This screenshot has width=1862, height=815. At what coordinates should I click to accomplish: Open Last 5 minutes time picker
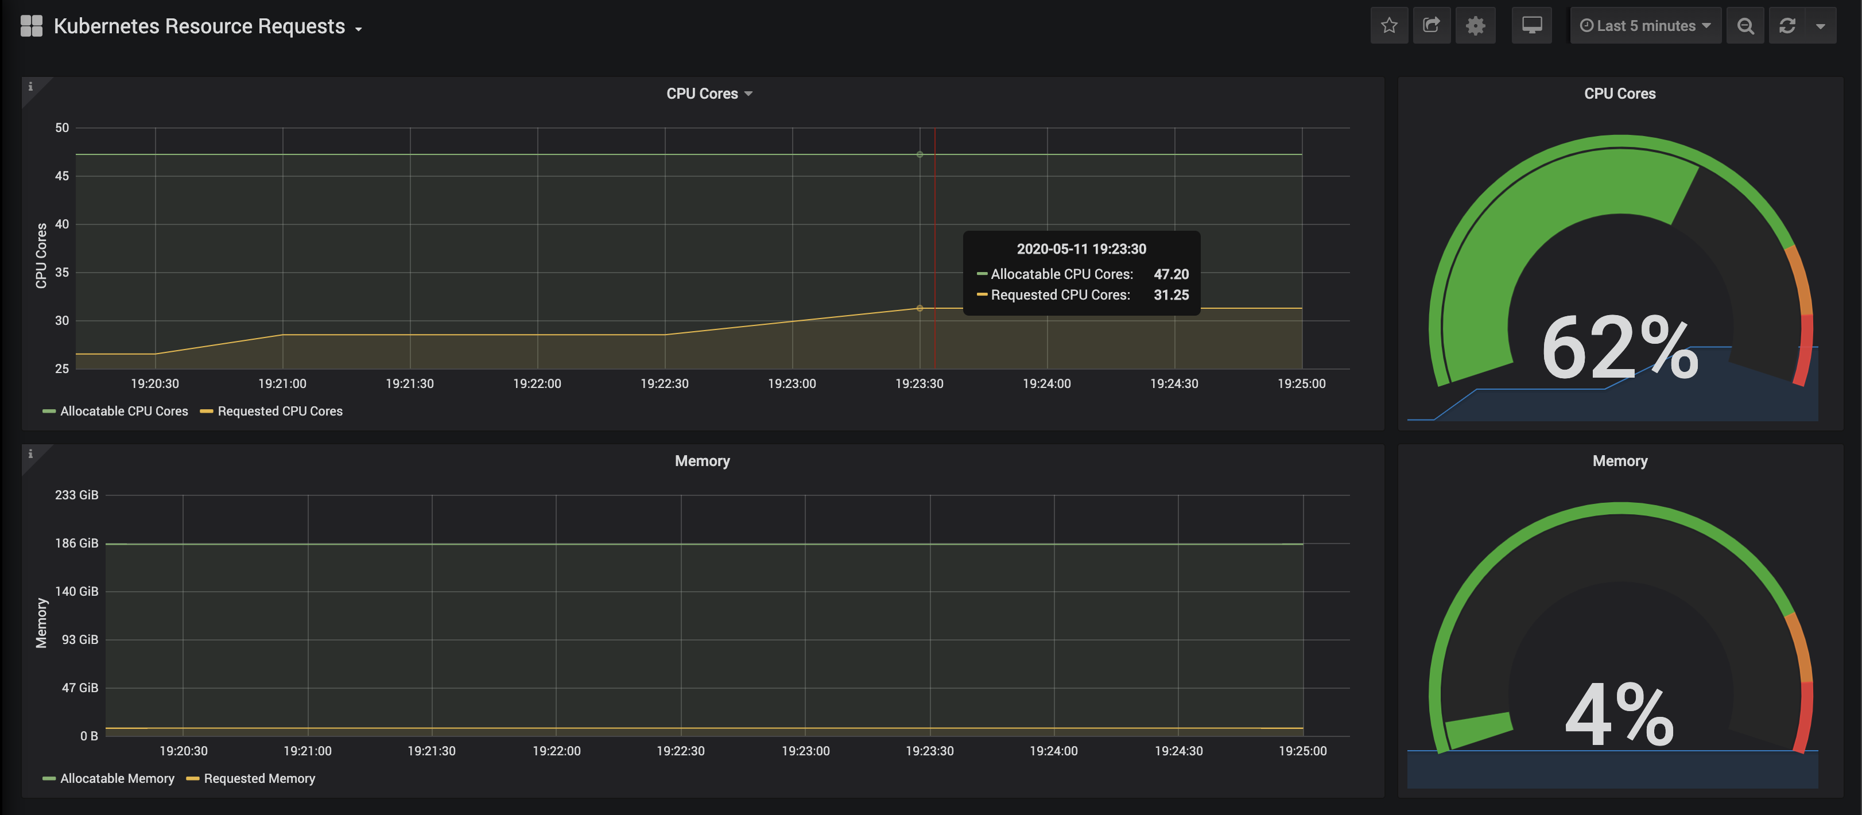(x=1645, y=26)
